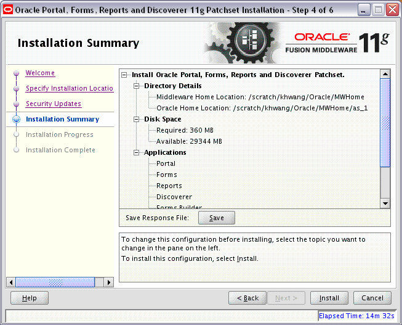
Task: Click the summary tree vertical scrollbar thumb
Action: click(385, 123)
